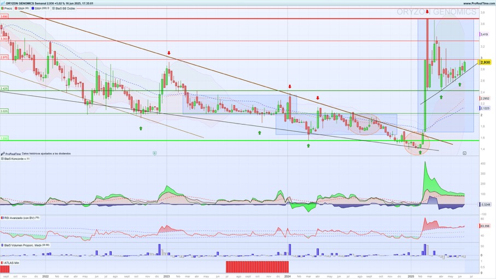The width and height of the screenshot is (496, 279).
Task: Click the 3,8 tick on price axis
Action: pos(482,13)
